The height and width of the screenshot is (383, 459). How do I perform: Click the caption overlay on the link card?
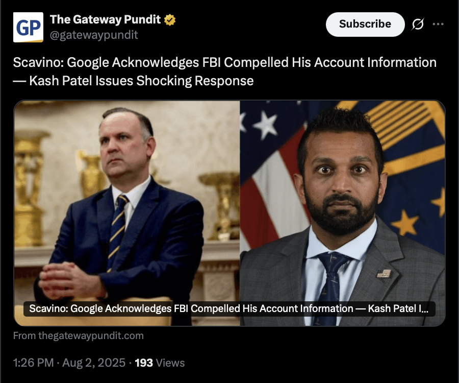click(x=229, y=309)
